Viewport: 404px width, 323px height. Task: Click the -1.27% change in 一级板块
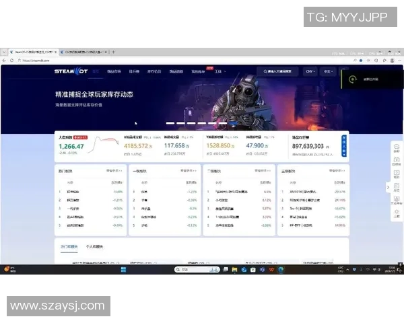(x=192, y=192)
